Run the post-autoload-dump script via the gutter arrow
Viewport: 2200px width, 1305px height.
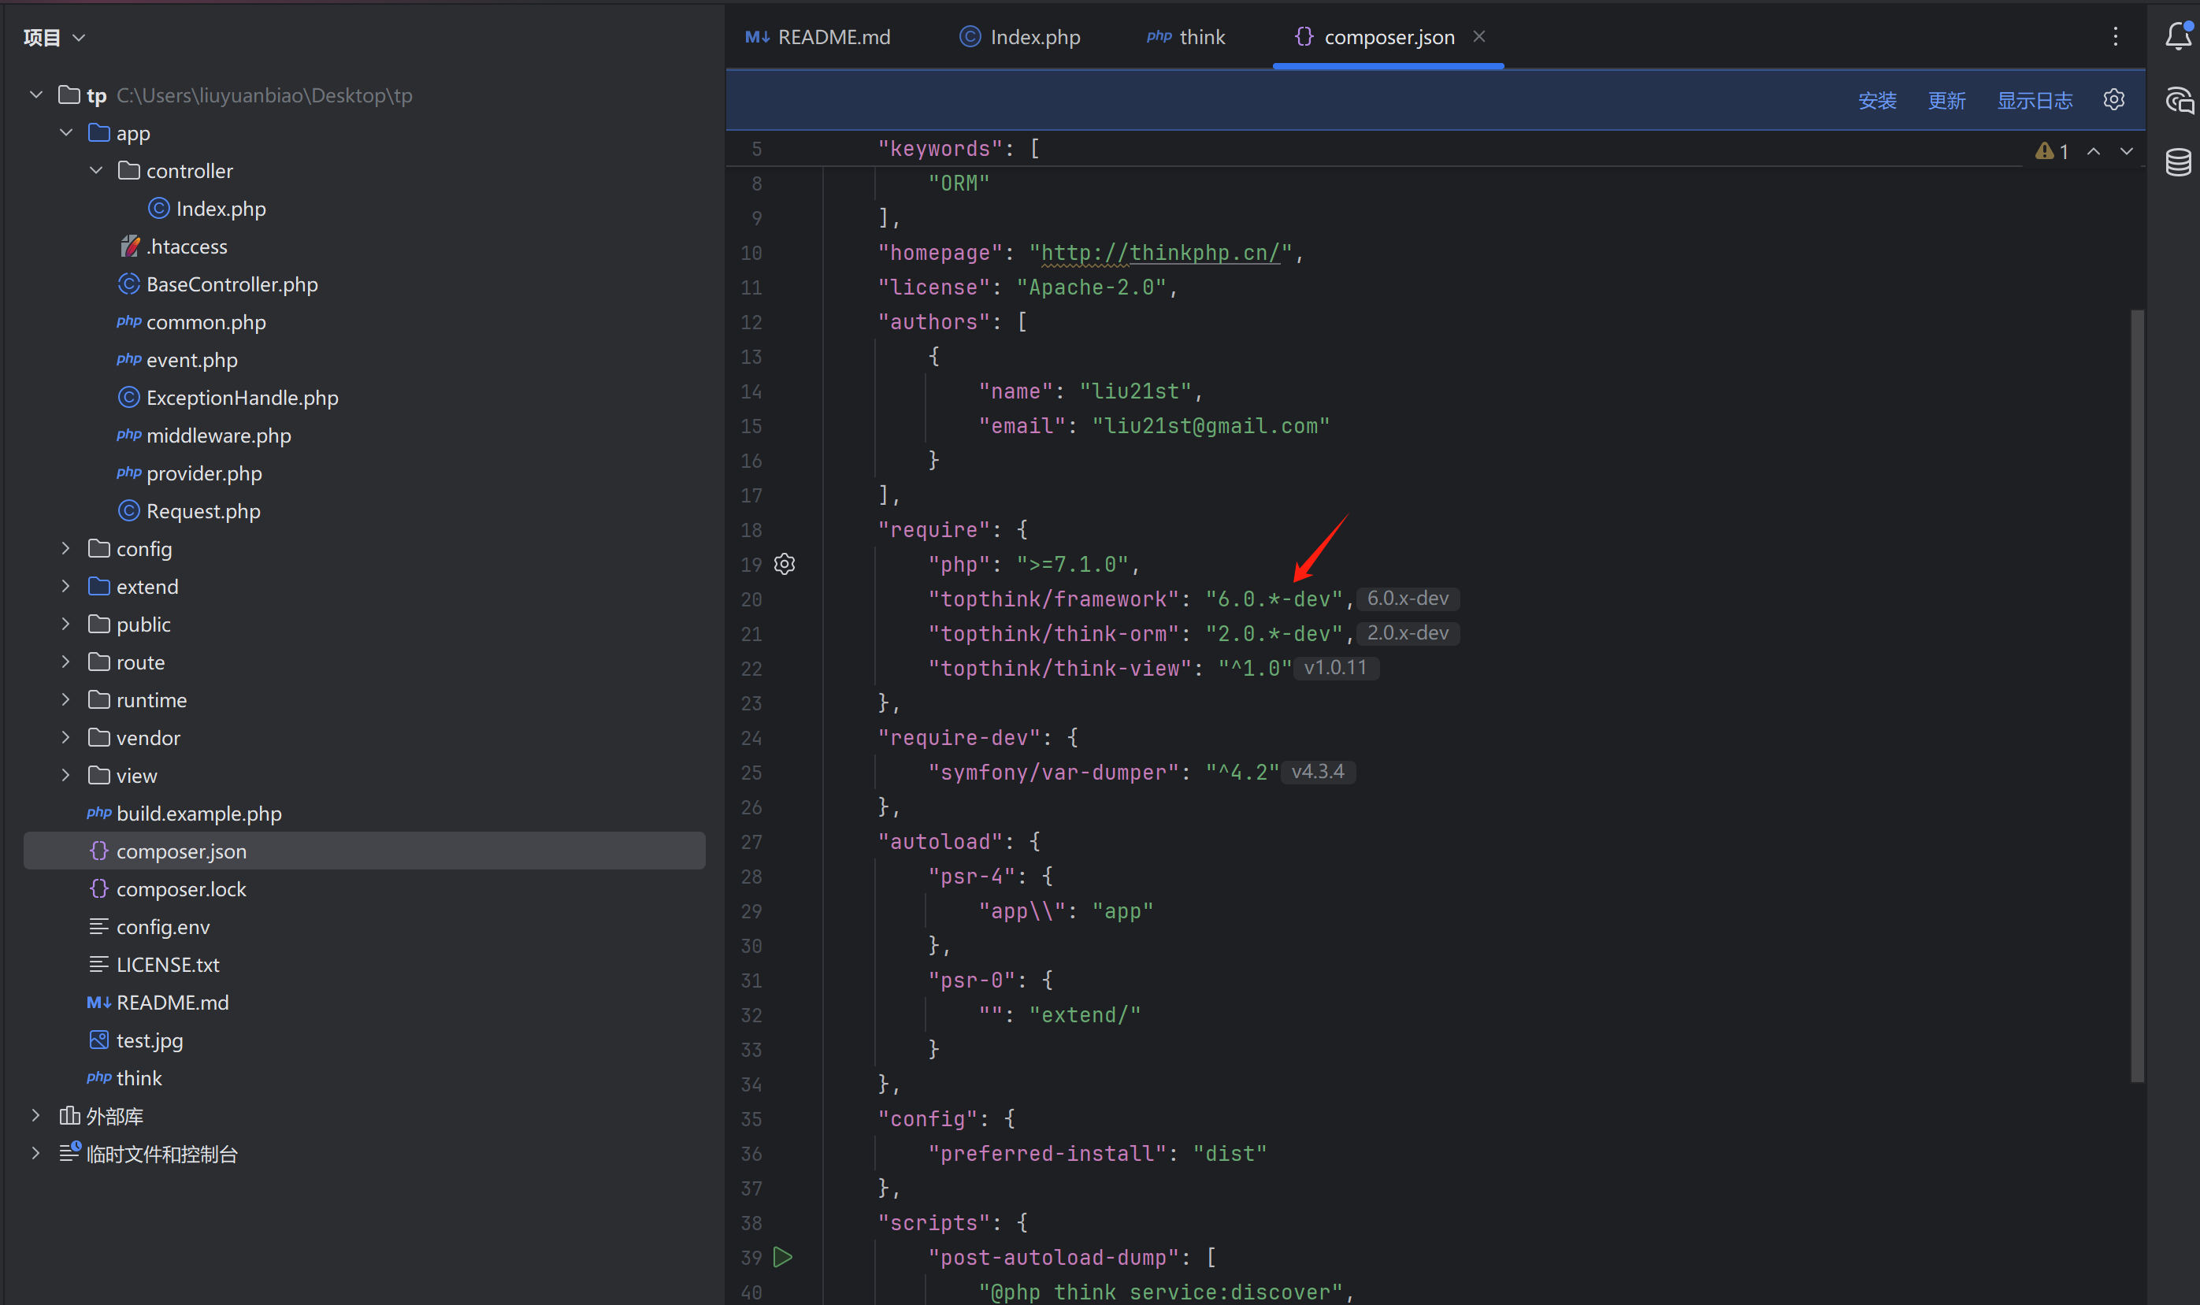click(x=783, y=1258)
